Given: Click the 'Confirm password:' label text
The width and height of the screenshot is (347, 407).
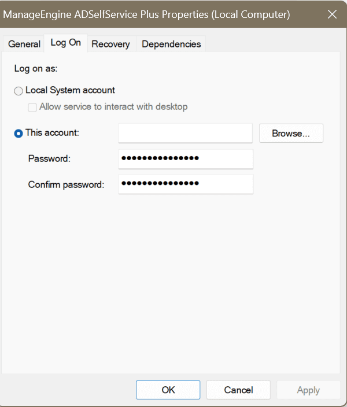Looking at the screenshot, I should 66,184.
